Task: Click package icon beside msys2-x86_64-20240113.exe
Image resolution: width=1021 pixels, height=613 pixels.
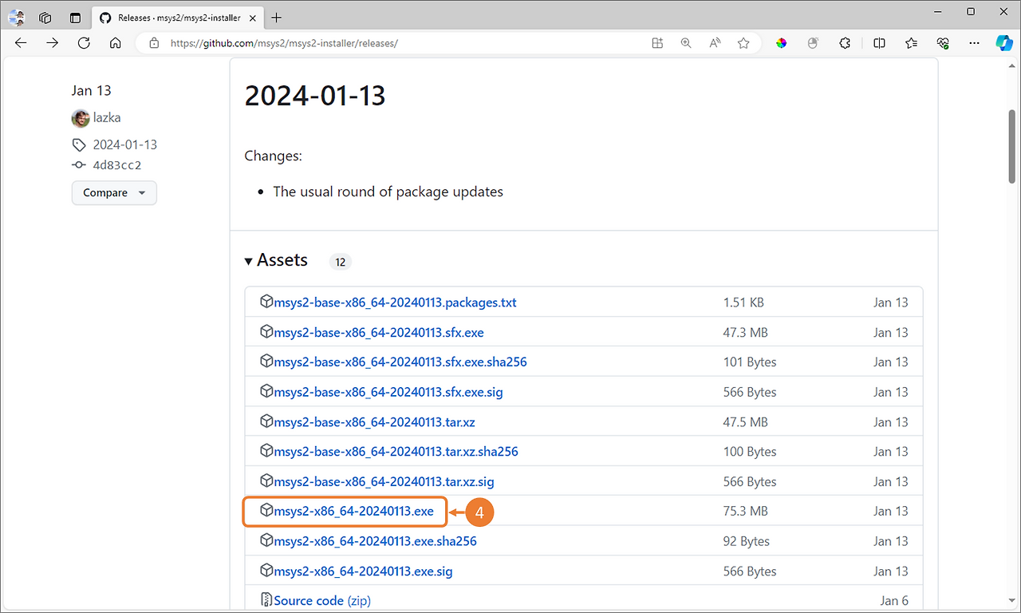Action: tap(267, 511)
